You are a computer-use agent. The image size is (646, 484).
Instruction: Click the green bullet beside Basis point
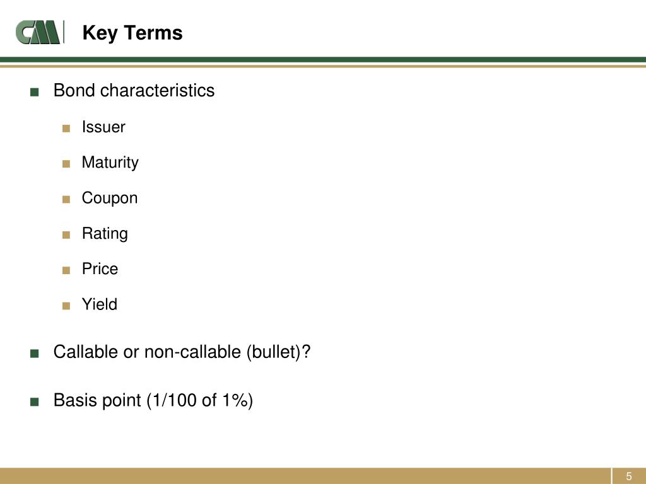(35, 401)
